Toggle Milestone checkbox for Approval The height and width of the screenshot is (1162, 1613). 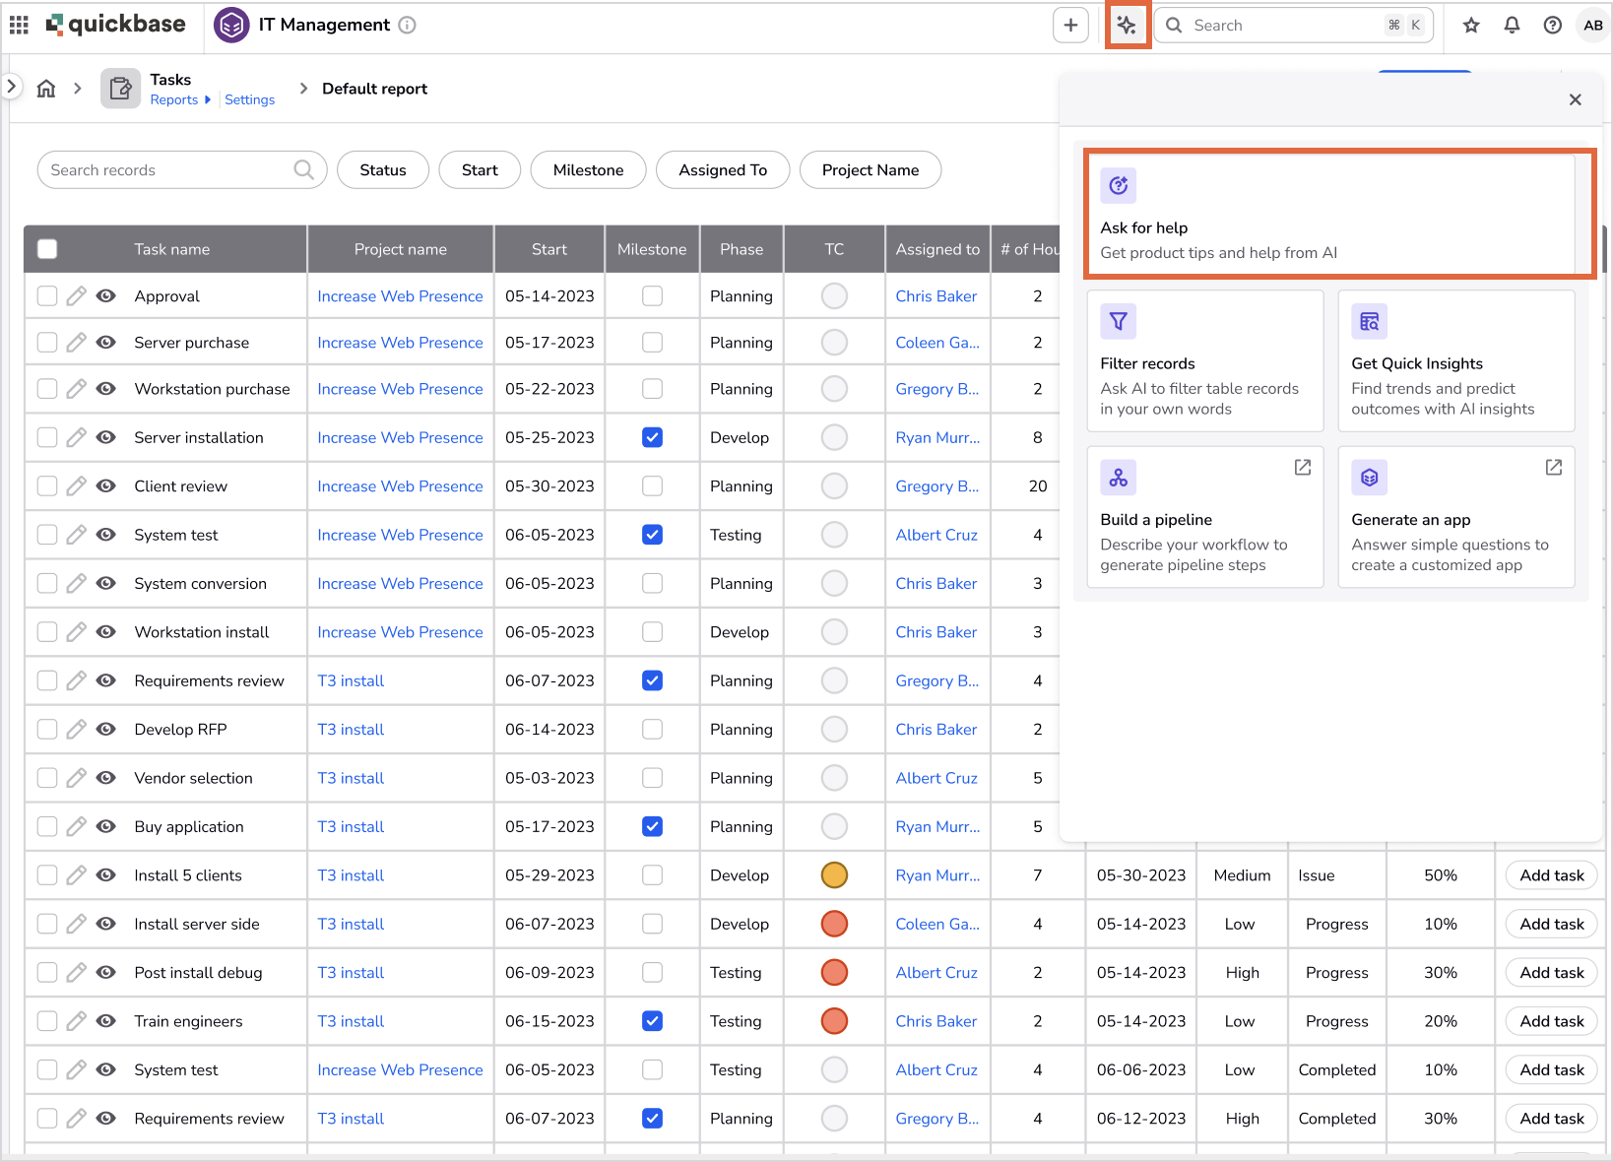[x=652, y=296]
